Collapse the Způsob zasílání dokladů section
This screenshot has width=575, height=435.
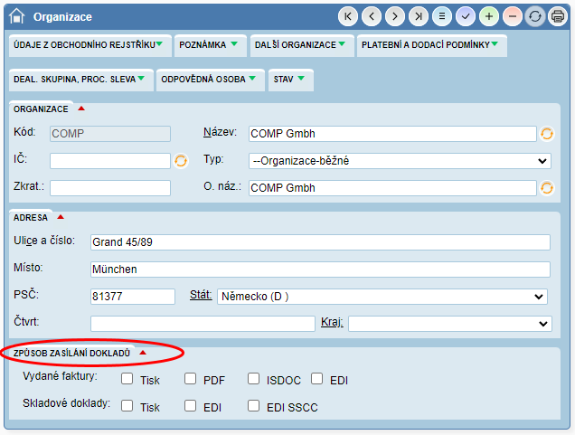coord(142,352)
